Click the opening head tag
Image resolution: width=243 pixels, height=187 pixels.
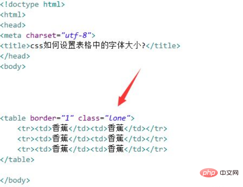coord(13,25)
